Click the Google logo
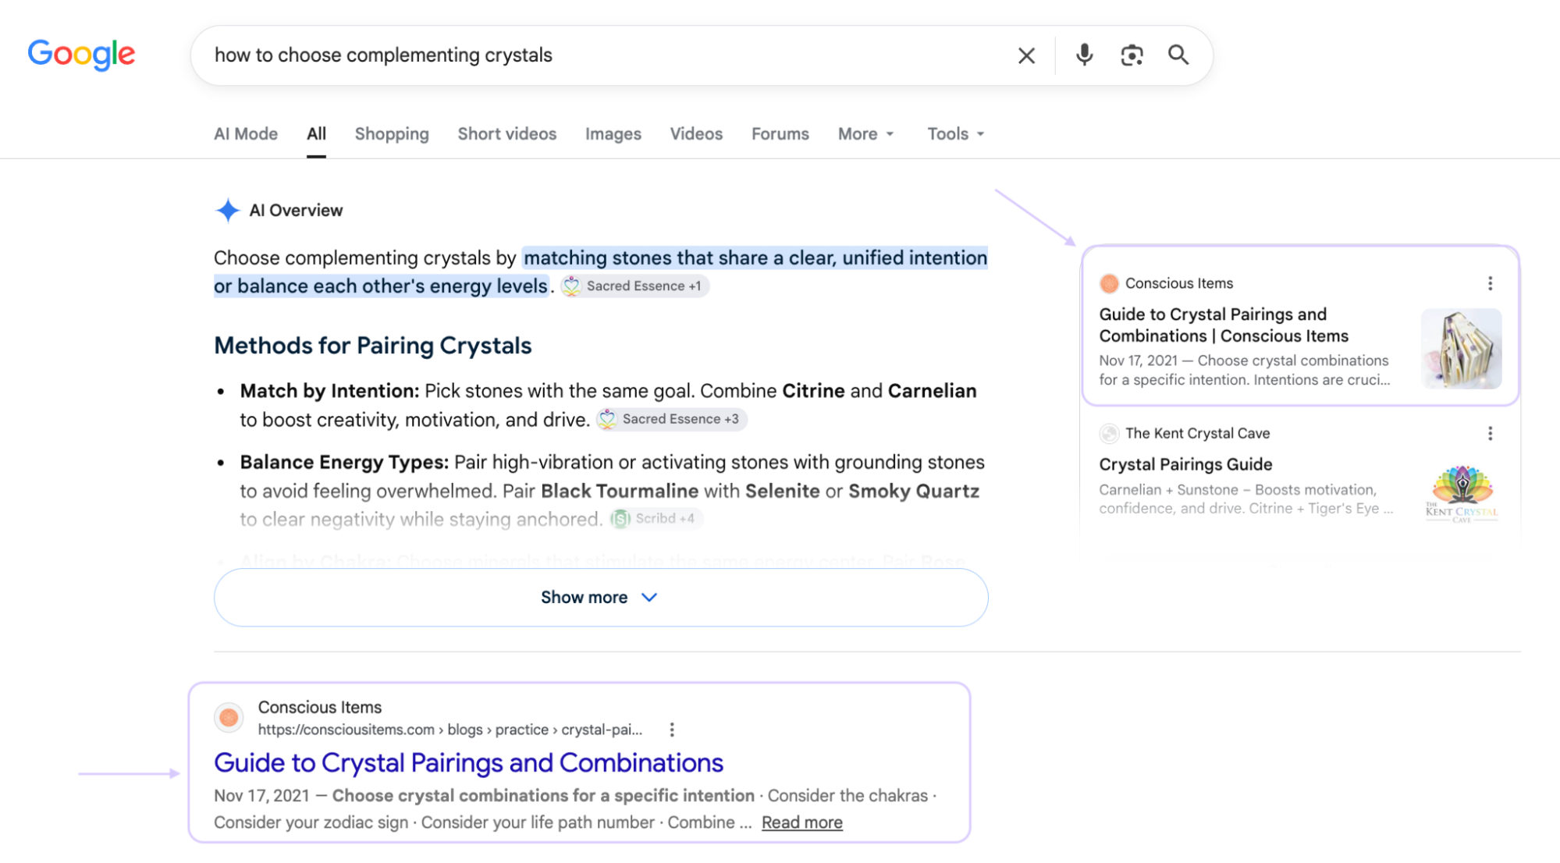The width and height of the screenshot is (1560, 863). click(81, 54)
